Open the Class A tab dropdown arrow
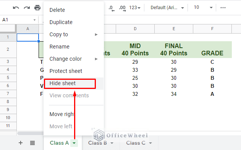241x150 pixels. [x=74, y=143]
